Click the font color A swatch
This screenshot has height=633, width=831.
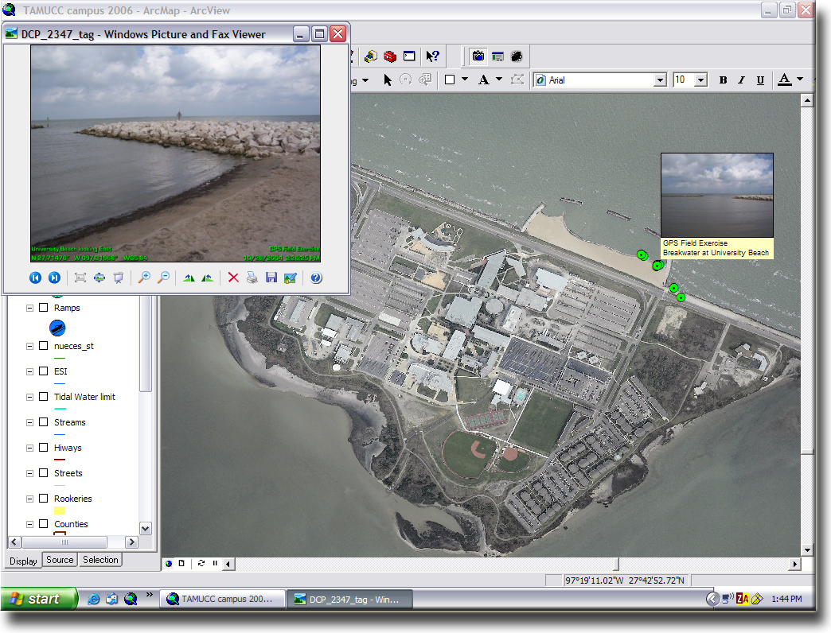click(x=784, y=80)
